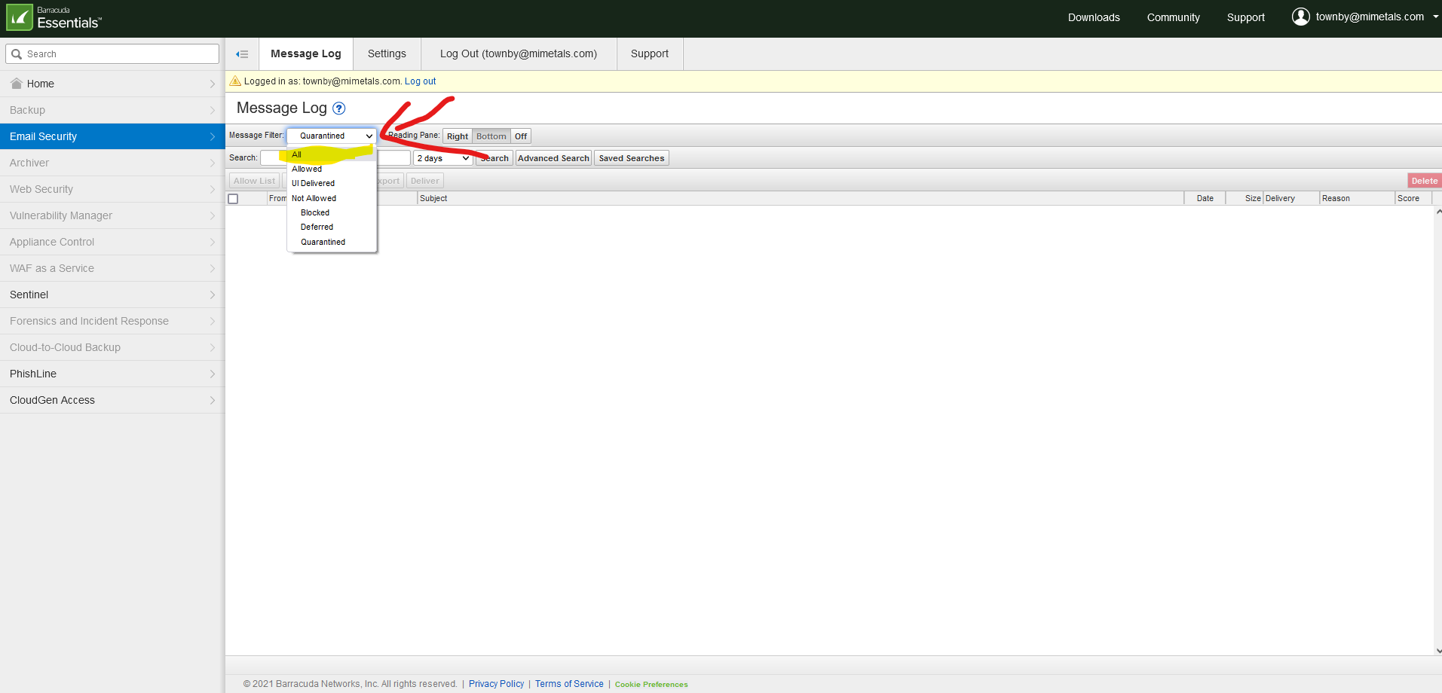Open the Support tab
This screenshot has height=693, width=1442.
tap(650, 53)
